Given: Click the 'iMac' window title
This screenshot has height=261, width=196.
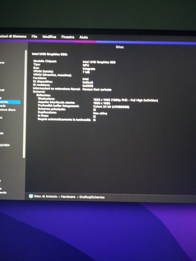Looking at the screenshot, I should (x=120, y=47).
